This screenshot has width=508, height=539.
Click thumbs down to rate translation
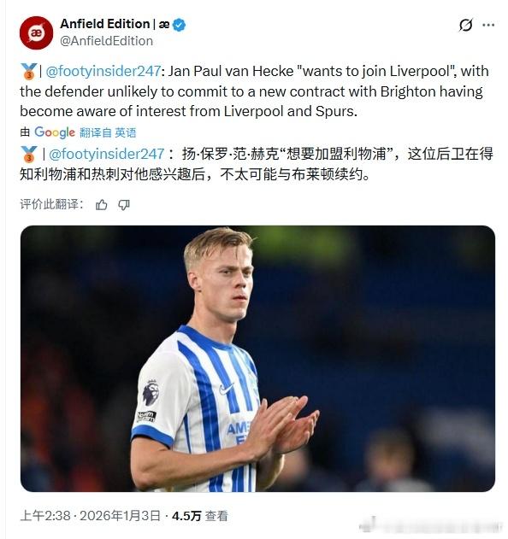(x=123, y=205)
